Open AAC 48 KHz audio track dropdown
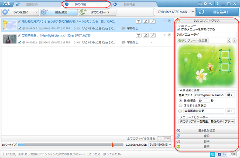This screenshot has width=240, height=158. [118, 28]
